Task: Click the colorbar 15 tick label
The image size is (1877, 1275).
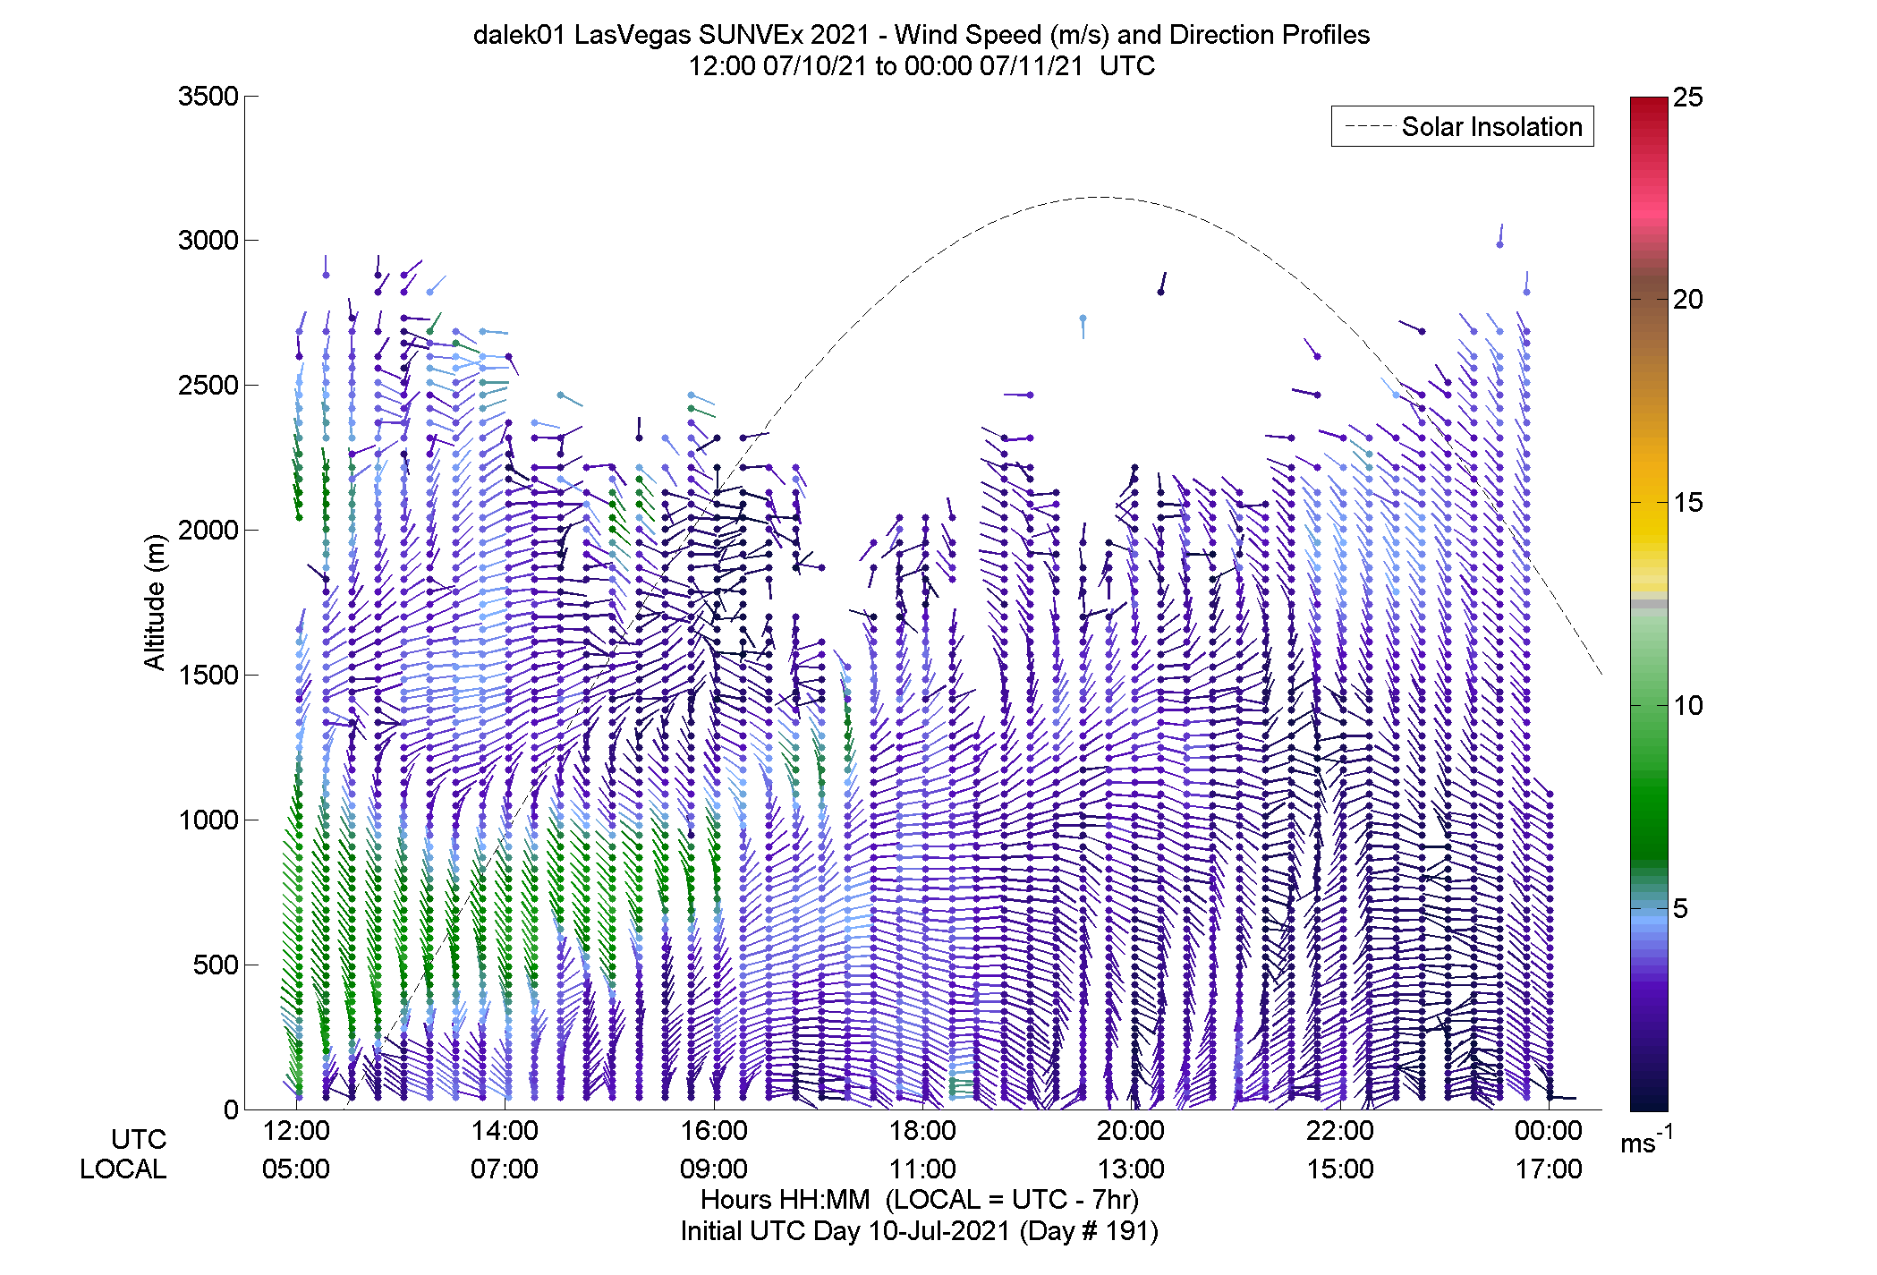Action: [x=1688, y=503]
